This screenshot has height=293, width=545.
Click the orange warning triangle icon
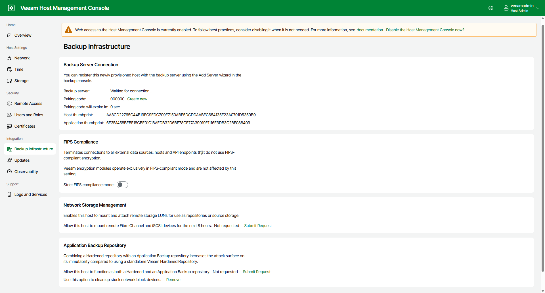pyautogui.click(x=68, y=30)
